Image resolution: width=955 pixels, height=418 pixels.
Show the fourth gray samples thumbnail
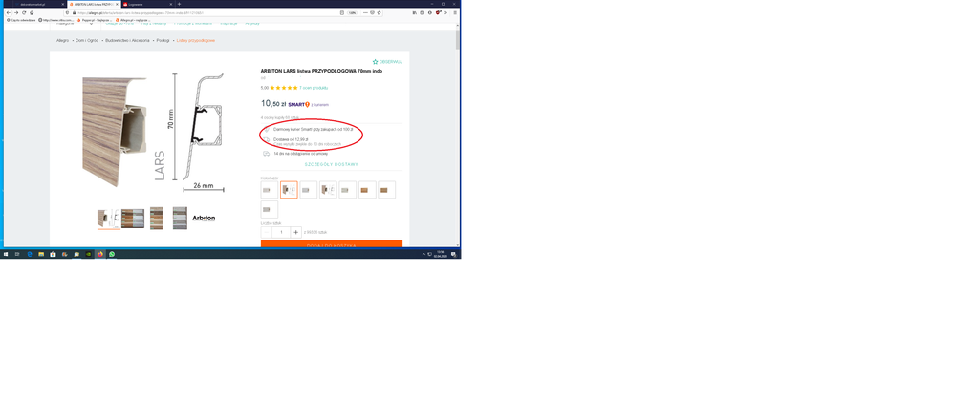pos(180,218)
